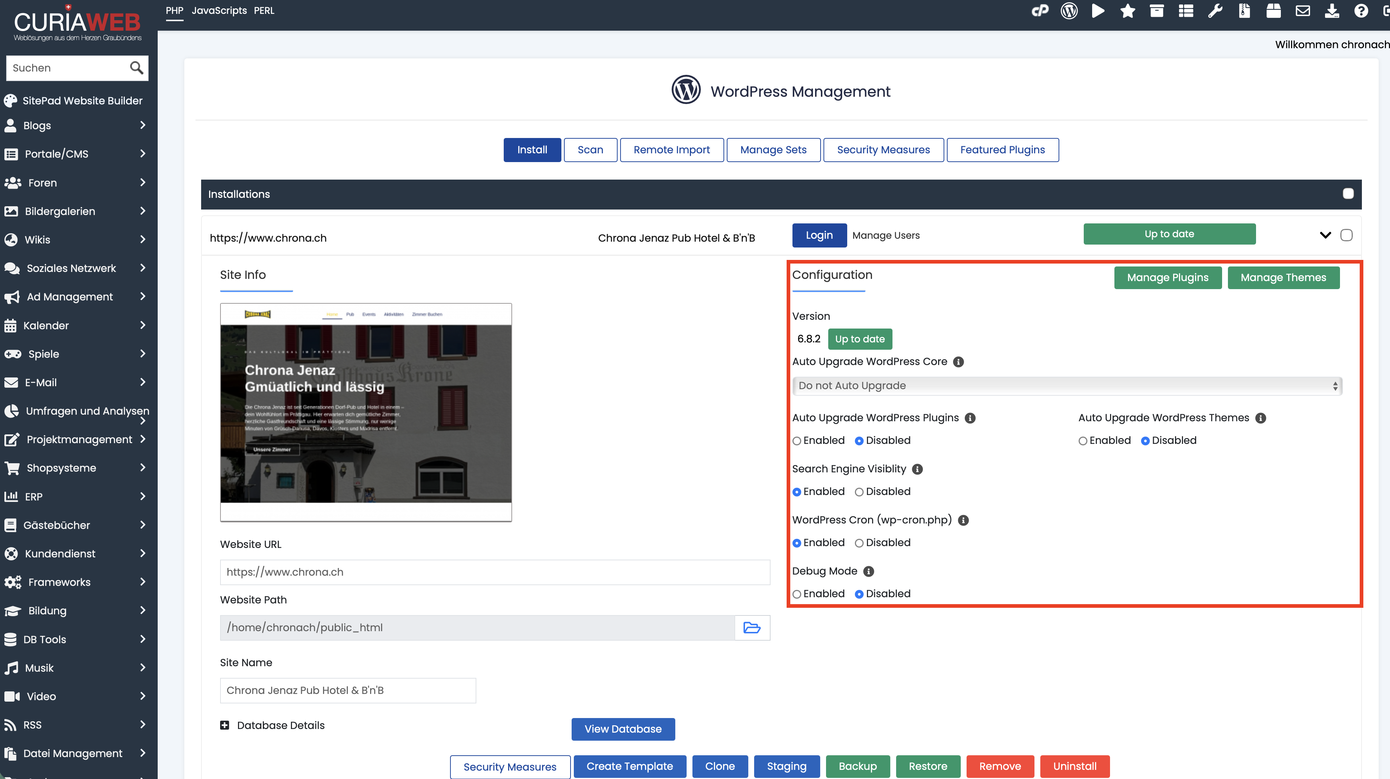Click the folder browse icon beside Website Path
The width and height of the screenshot is (1390, 779).
[x=752, y=628]
